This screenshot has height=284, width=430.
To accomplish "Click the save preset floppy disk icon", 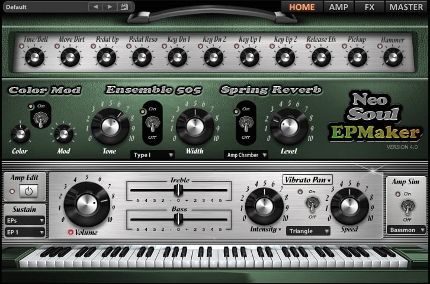I will (x=124, y=6).
